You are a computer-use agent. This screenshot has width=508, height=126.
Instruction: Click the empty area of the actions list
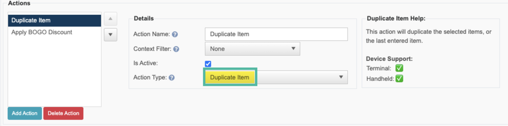[x=54, y=72]
